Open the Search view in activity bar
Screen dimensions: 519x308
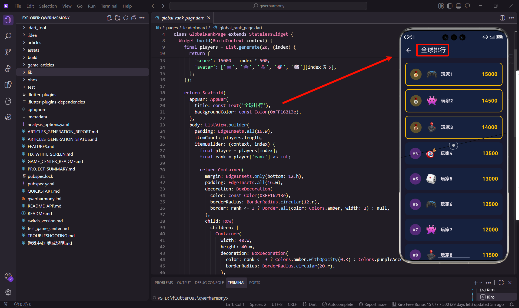point(8,36)
